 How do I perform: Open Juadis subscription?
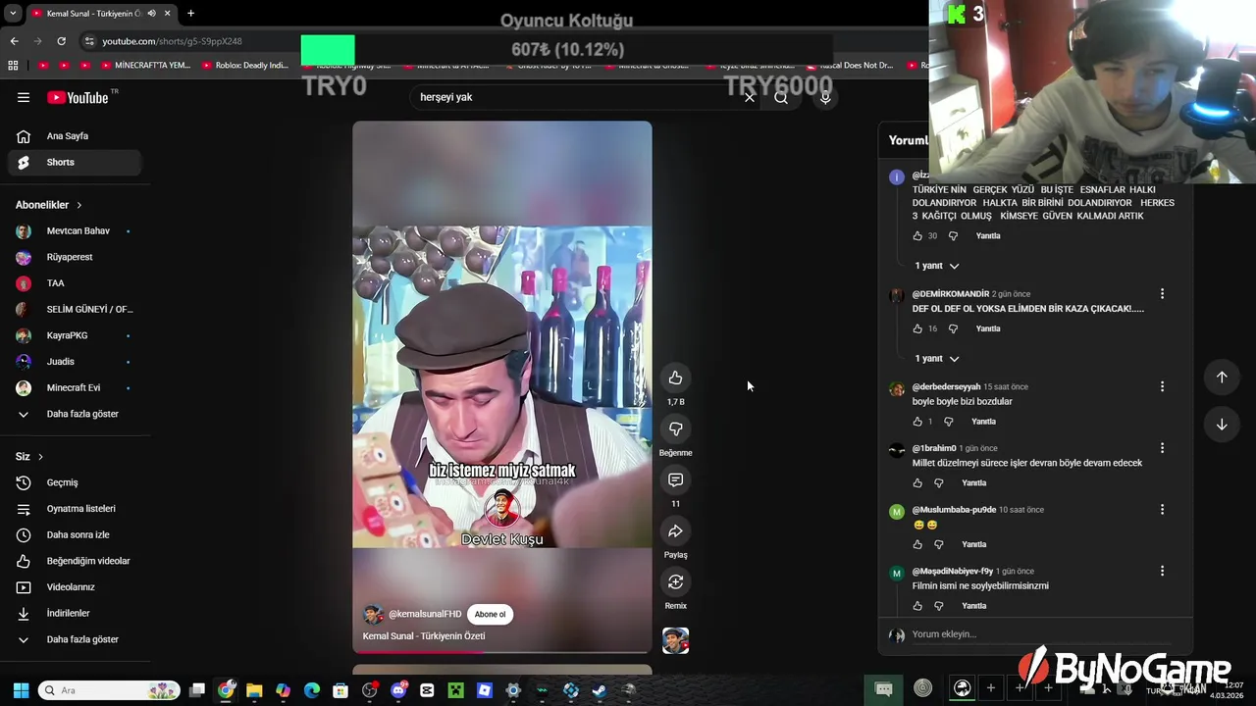[75, 362]
